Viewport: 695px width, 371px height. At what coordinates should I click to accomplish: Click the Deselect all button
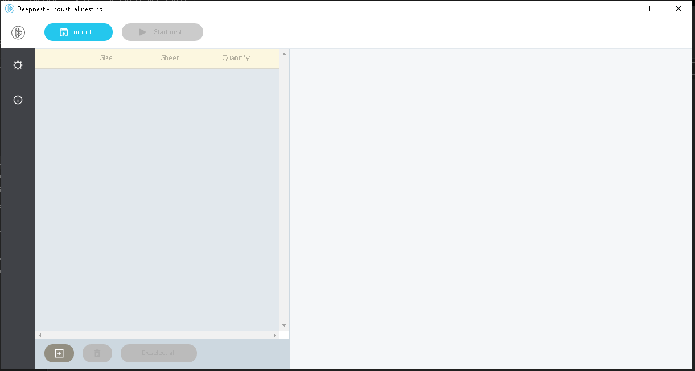click(x=159, y=353)
